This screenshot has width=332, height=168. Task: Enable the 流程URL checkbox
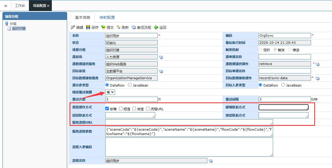tap(148, 109)
